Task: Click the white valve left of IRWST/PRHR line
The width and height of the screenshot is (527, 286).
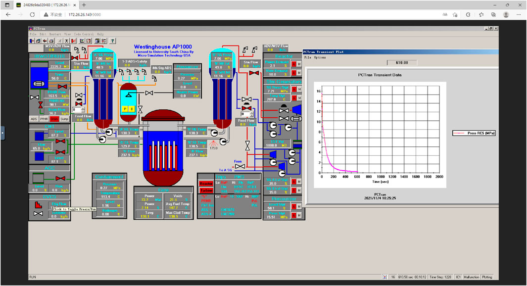Action: 34,97
